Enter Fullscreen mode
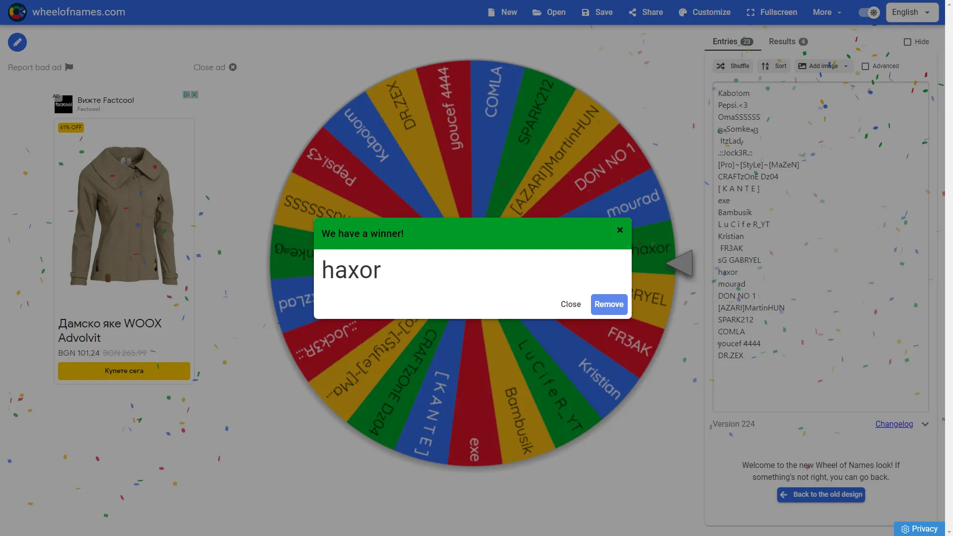The image size is (953, 536). click(772, 12)
